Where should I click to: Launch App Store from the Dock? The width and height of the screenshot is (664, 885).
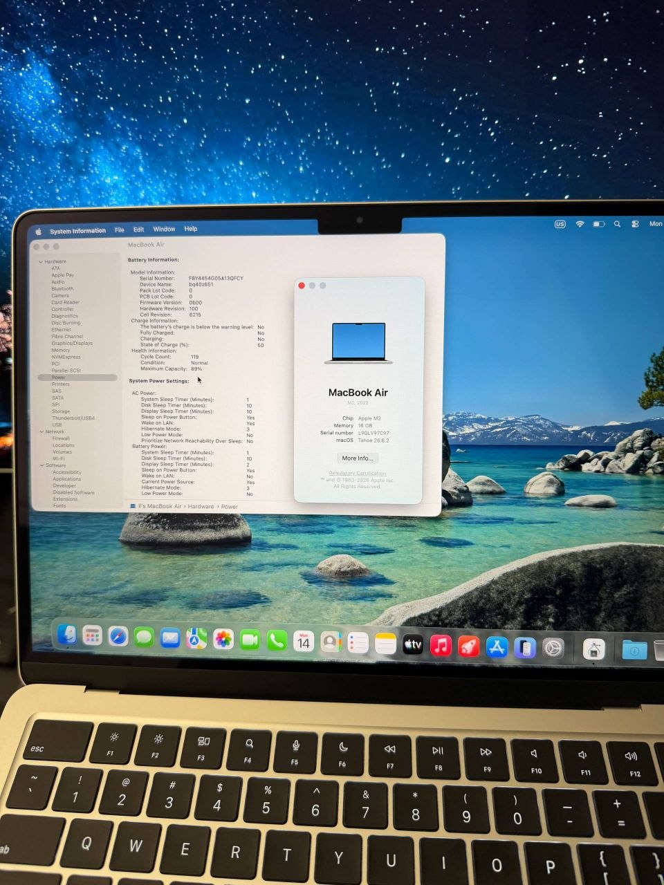point(497,647)
